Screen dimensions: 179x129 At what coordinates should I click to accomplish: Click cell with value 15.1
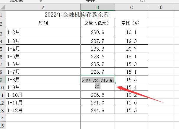(x=131, y=72)
